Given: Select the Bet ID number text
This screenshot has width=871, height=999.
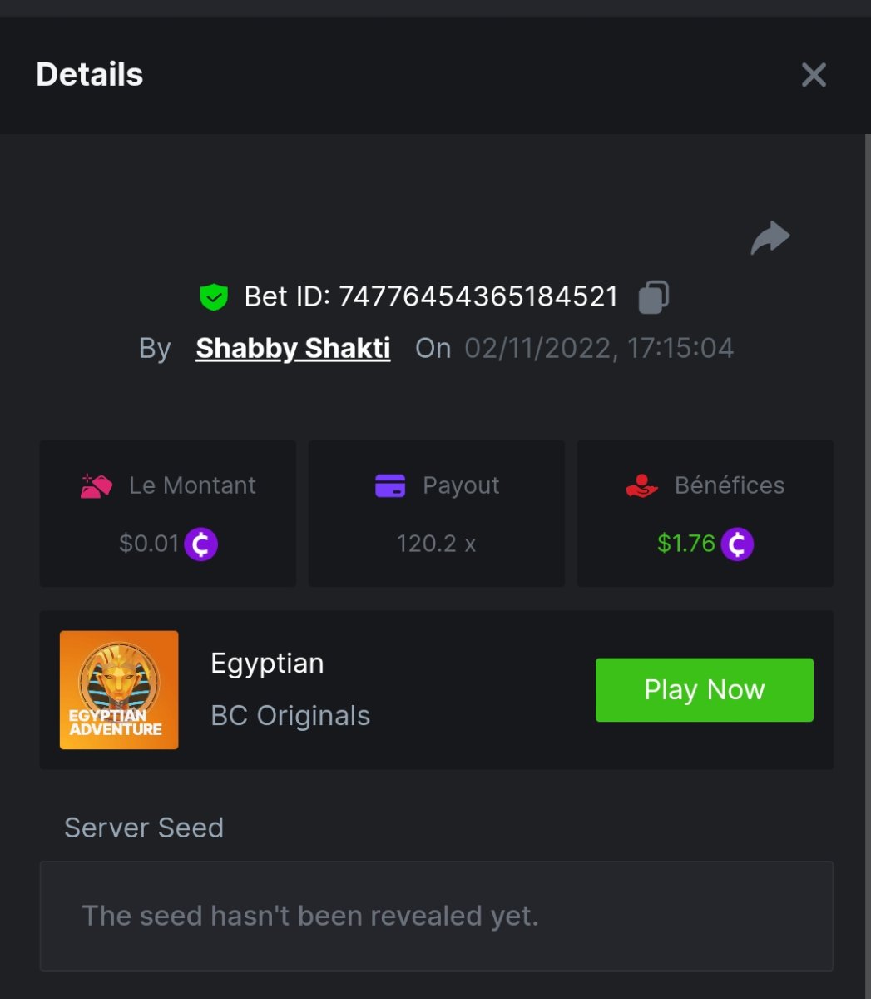Looking at the screenshot, I should 478,297.
